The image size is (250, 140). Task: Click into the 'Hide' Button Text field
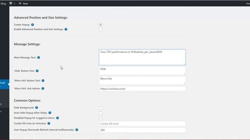point(142,71)
